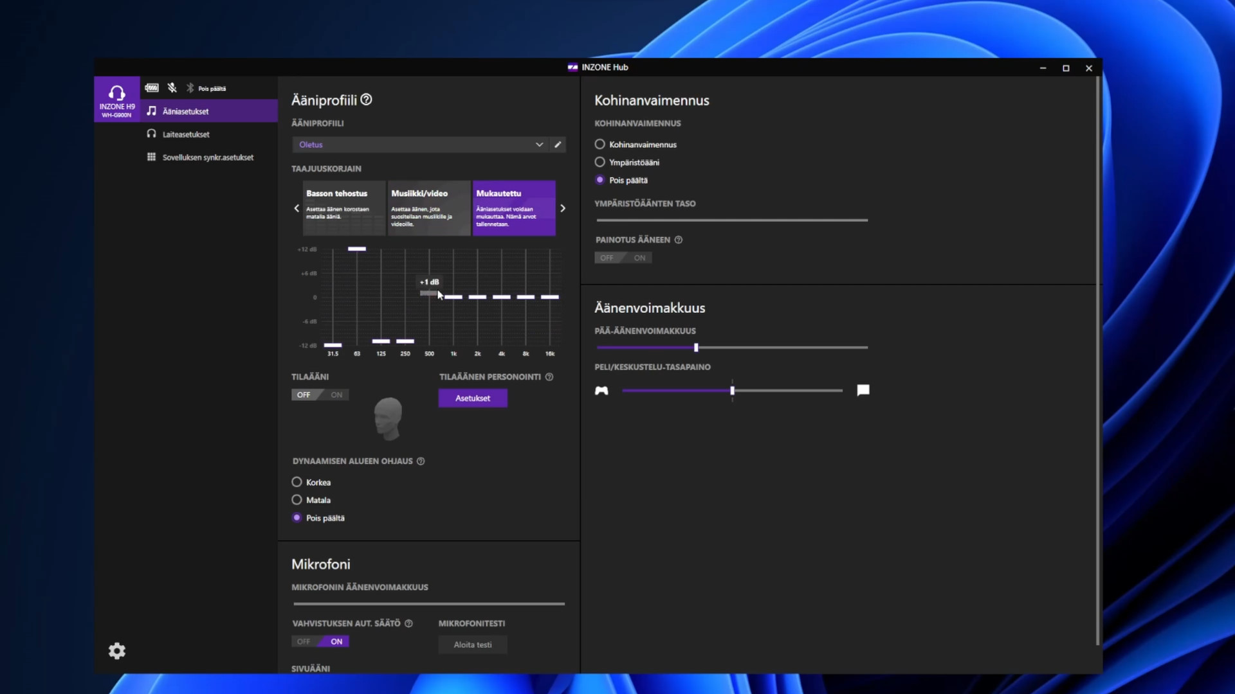Viewport: 1235px width, 694px height.
Task: Toggle the Tilaääni OFF/ON switch
Action: click(x=320, y=395)
